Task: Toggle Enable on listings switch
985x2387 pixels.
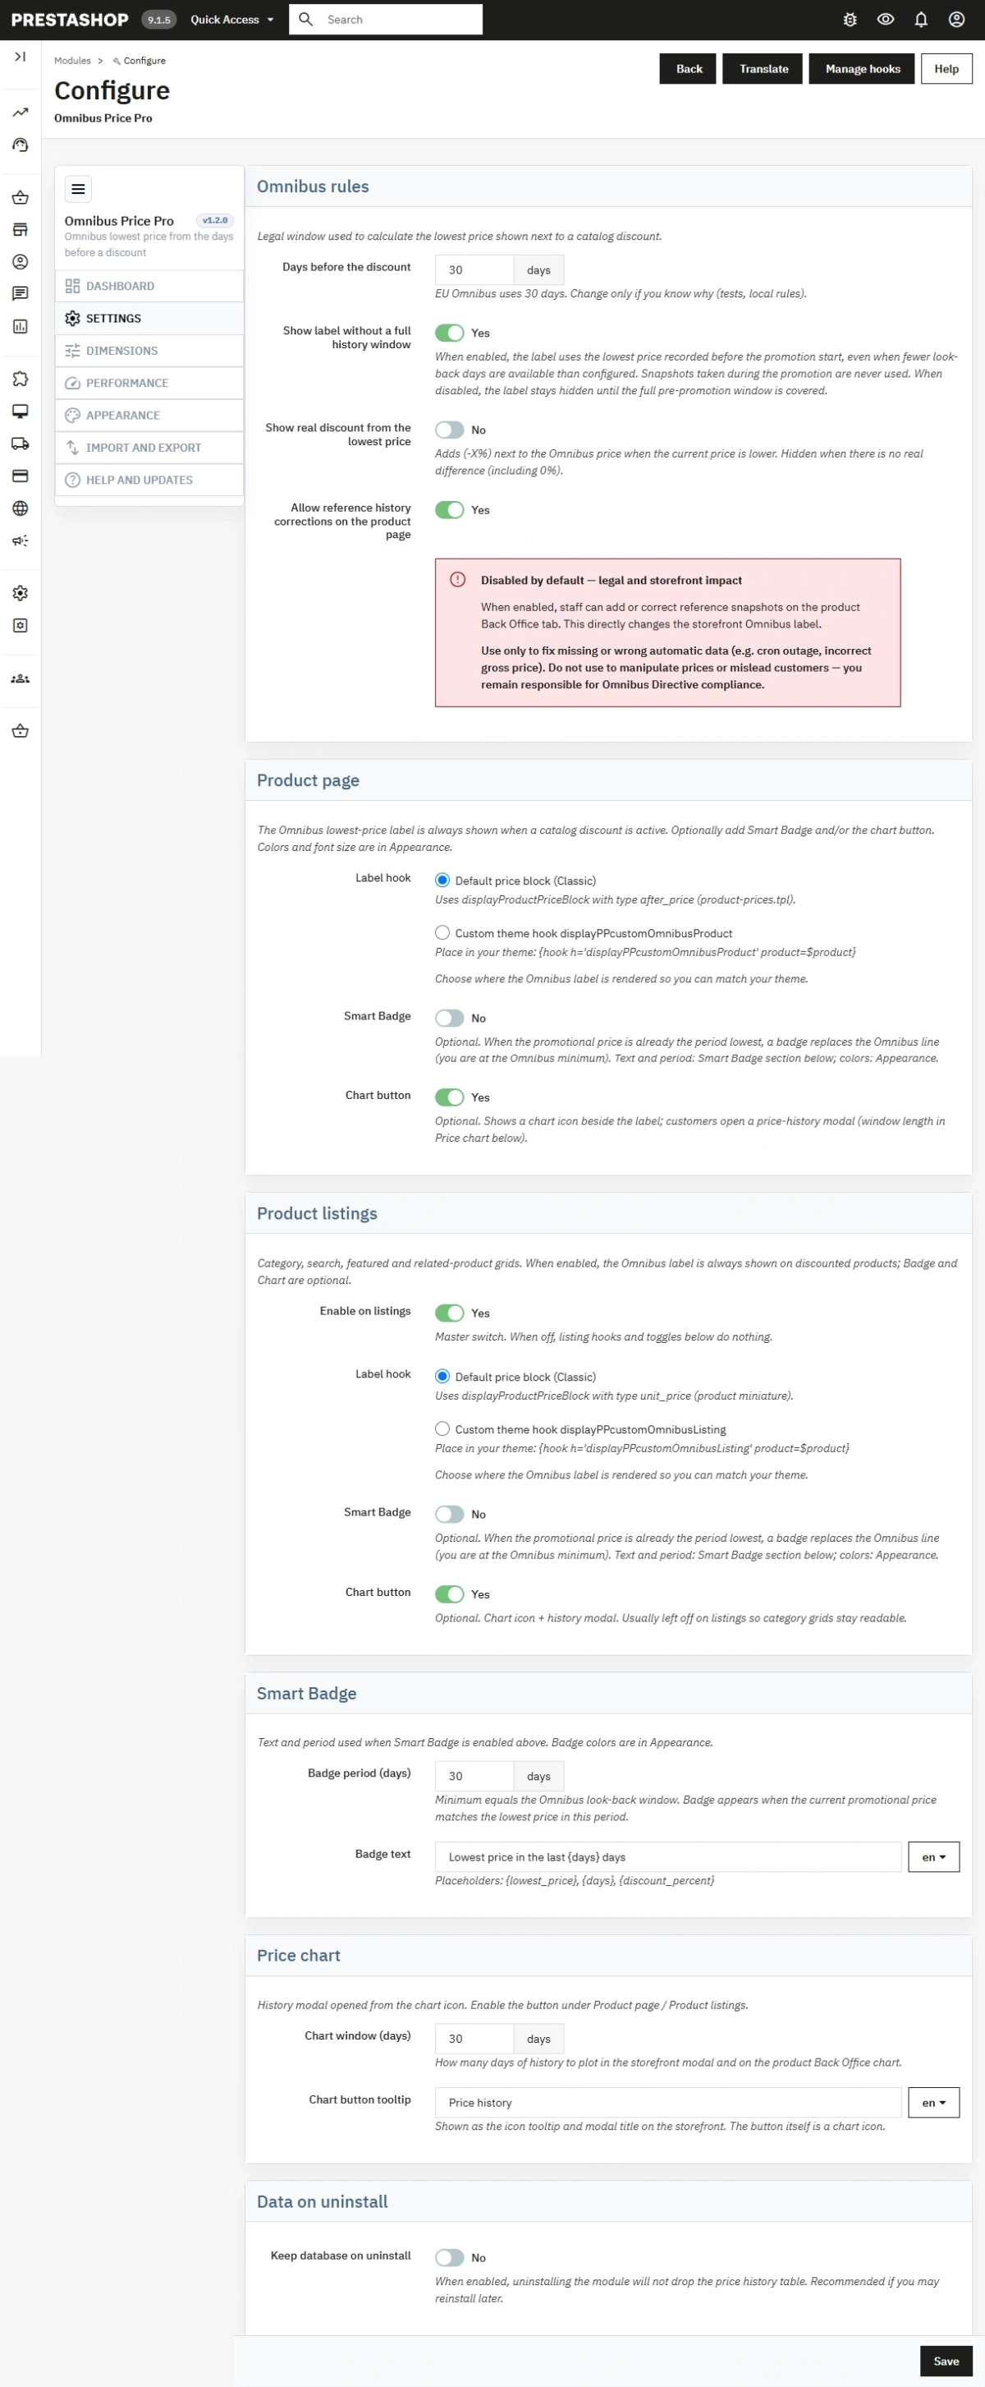Action: (x=449, y=1313)
